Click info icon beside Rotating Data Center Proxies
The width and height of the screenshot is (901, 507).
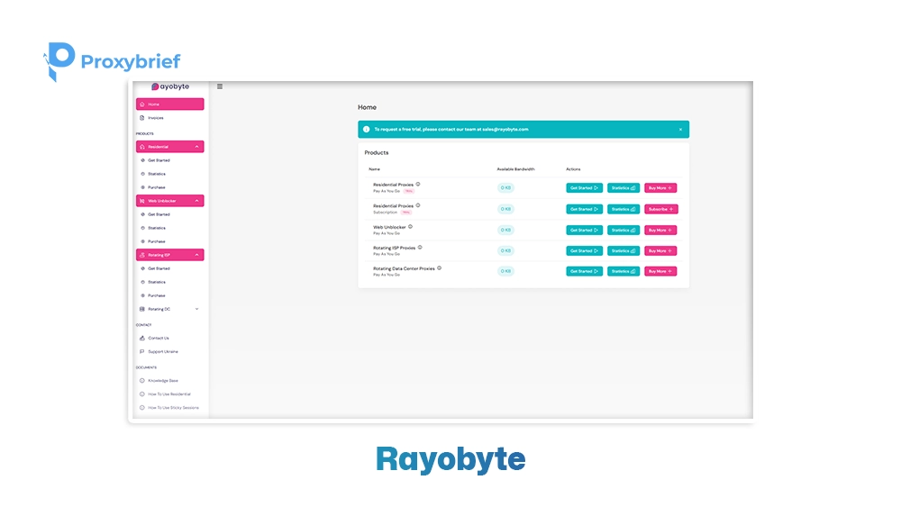(439, 268)
